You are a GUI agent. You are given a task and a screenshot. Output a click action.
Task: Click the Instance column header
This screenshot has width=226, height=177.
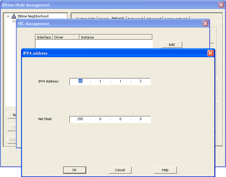pyautogui.click(x=115, y=37)
